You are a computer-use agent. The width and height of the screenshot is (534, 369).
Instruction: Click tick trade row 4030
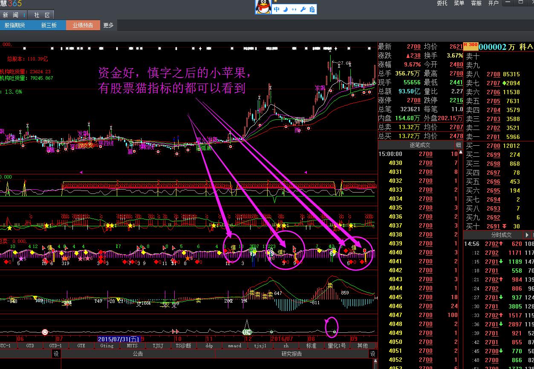[x=421, y=163]
